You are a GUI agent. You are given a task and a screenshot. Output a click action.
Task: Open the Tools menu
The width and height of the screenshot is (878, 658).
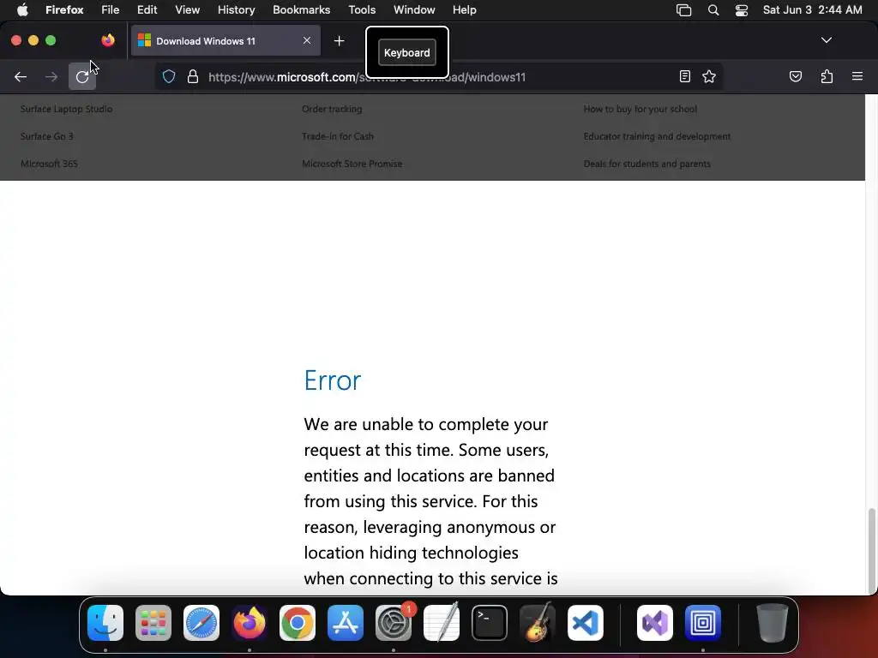(362, 10)
